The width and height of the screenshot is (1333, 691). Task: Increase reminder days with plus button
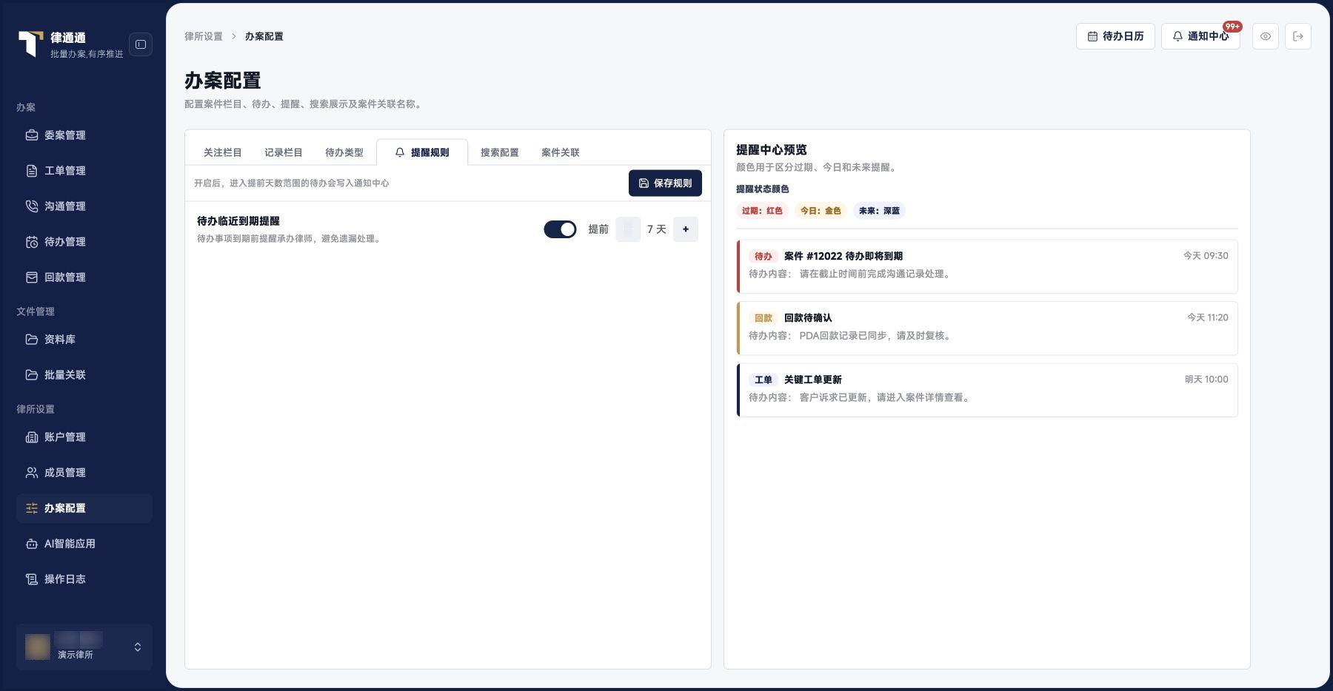(686, 229)
